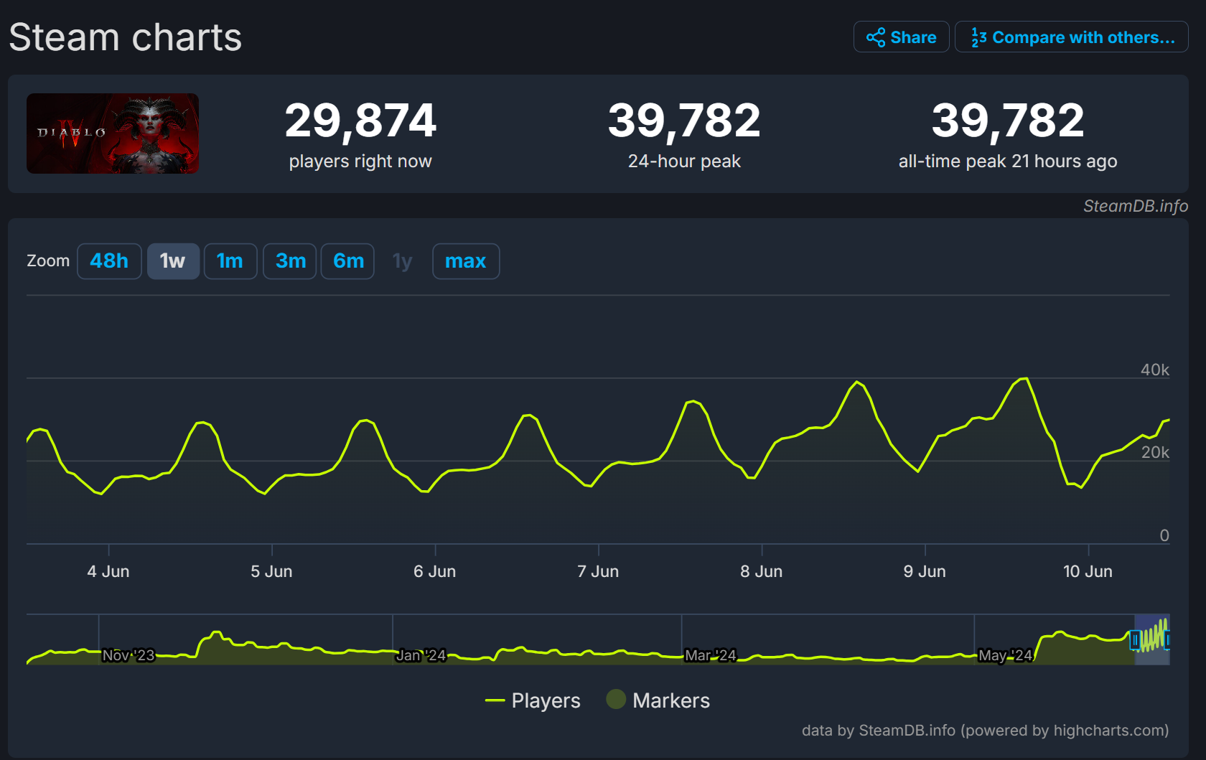Toggle the Players series in legend
Viewport: 1206px width, 760px height.
(533, 700)
